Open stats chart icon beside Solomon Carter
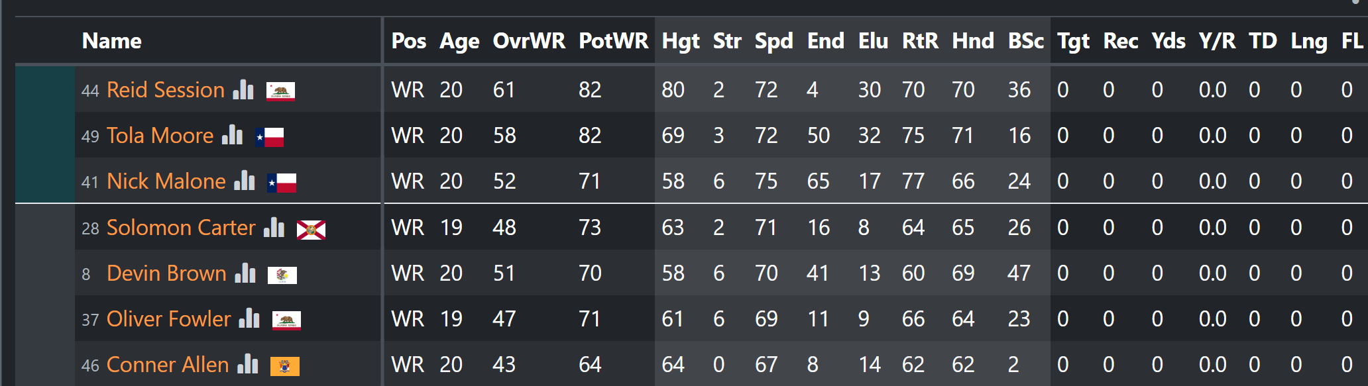This screenshot has height=386, width=1368. (274, 227)
